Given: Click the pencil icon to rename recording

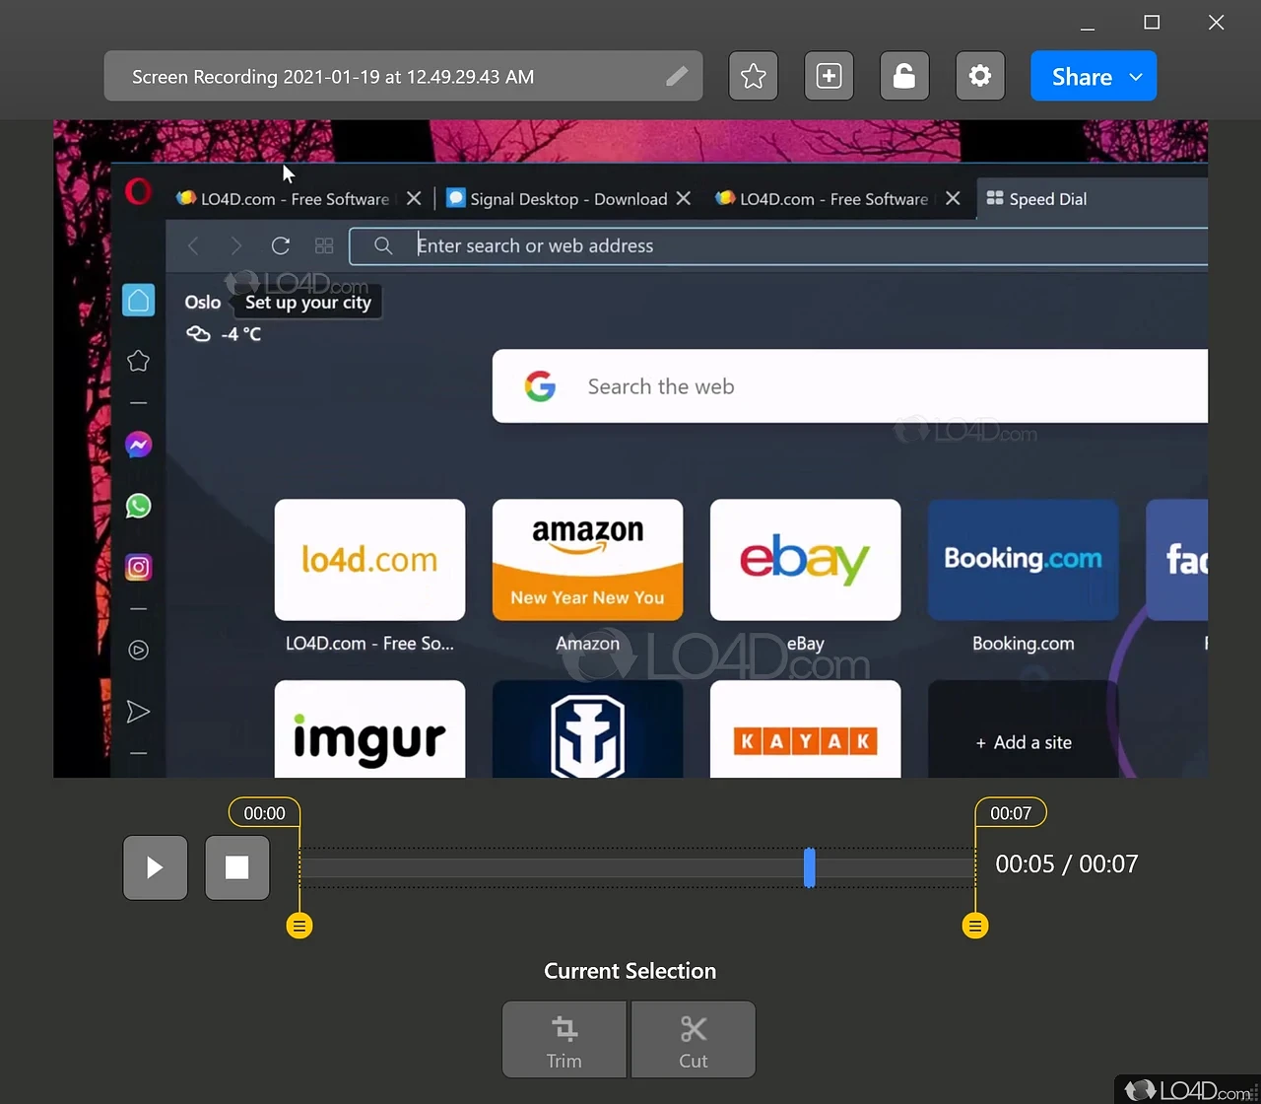Looking at the screenshot, I should point(677,77).
